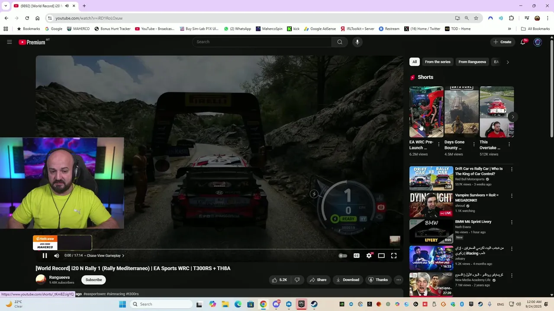
Task: Open options for Vampire Survivors video
Action: pyautogui.click(x=512, y=196)
